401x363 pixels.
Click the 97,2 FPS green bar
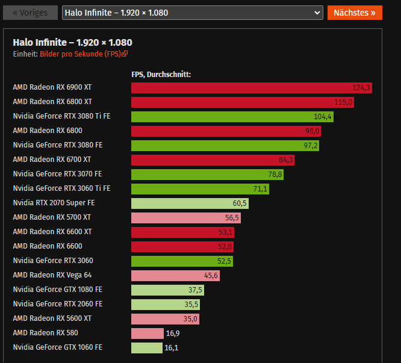[225, 146]
